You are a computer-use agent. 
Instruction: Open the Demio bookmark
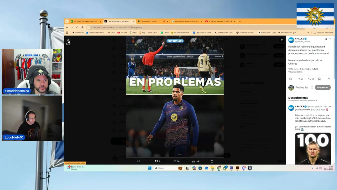point(165,33)
